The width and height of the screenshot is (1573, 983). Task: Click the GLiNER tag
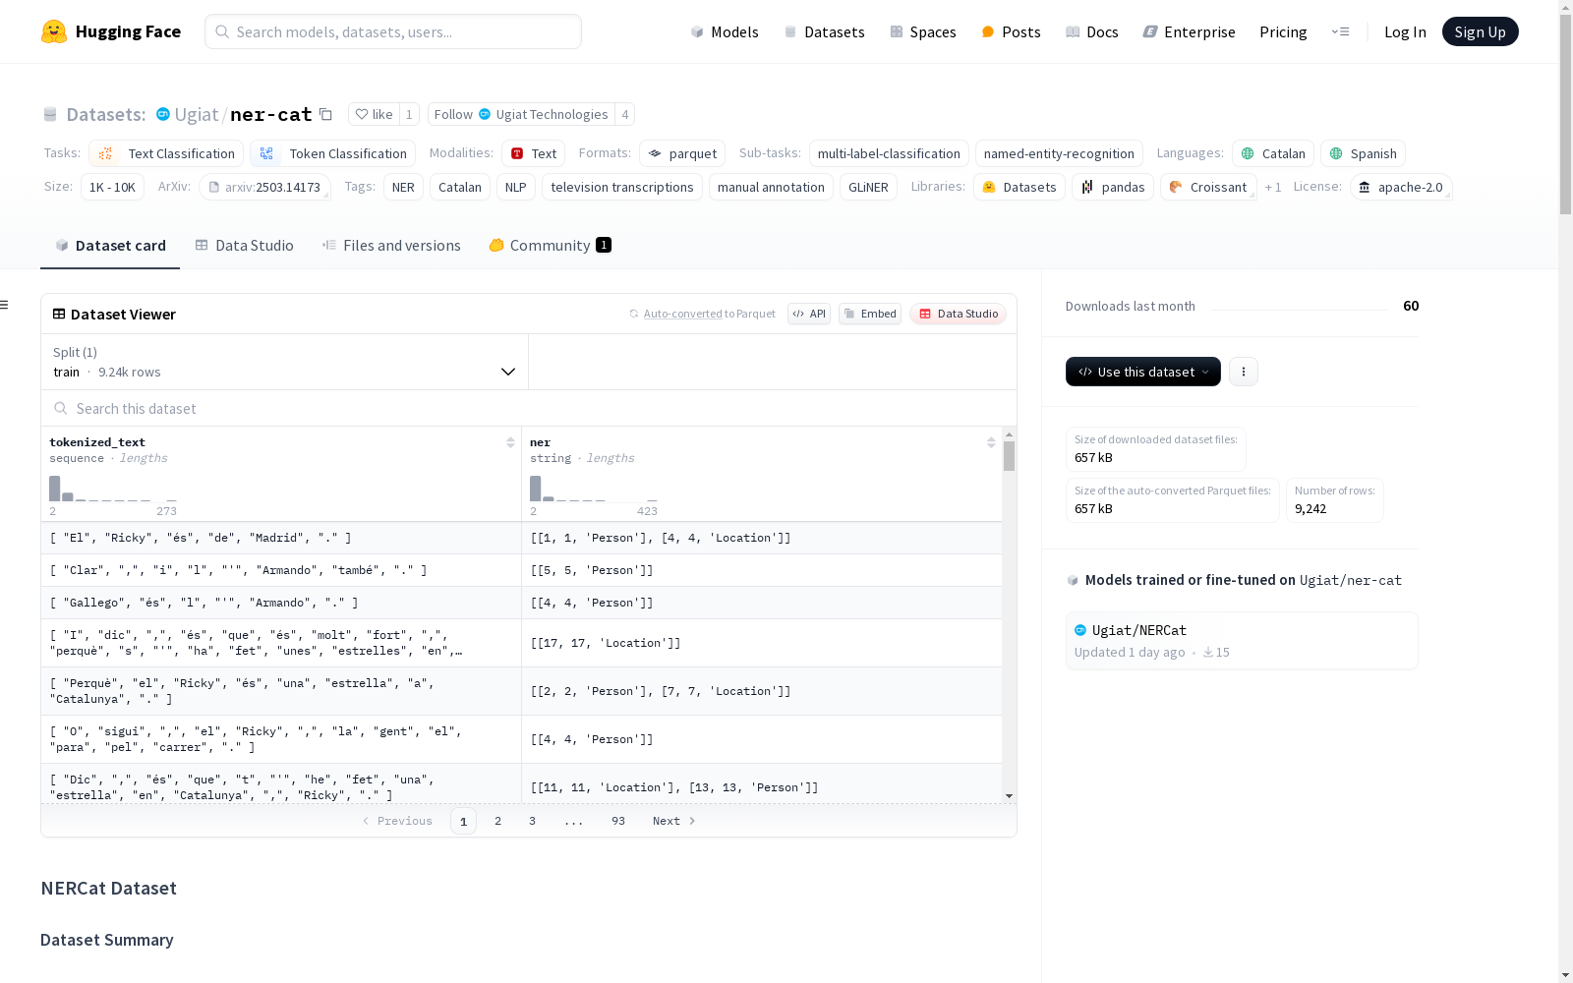[x=868, y=187]
